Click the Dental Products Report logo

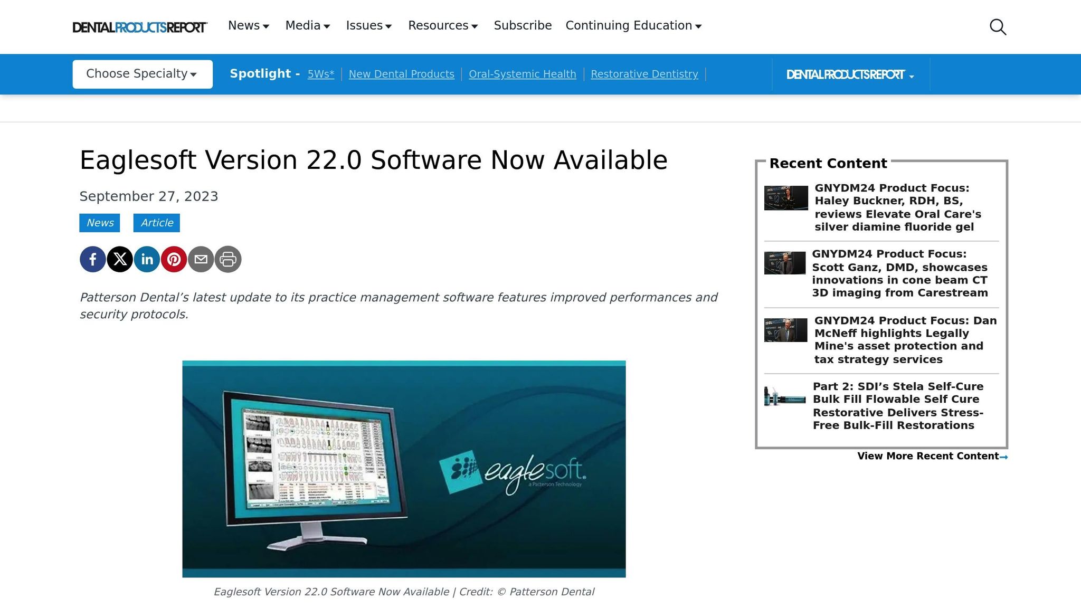140,26
